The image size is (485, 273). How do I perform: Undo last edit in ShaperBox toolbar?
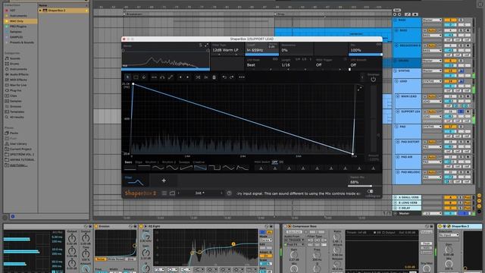(224, 77)
